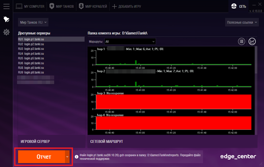Select server RU5 login.p5.tanki.su
Screen dimensions: 264x167
51,58
